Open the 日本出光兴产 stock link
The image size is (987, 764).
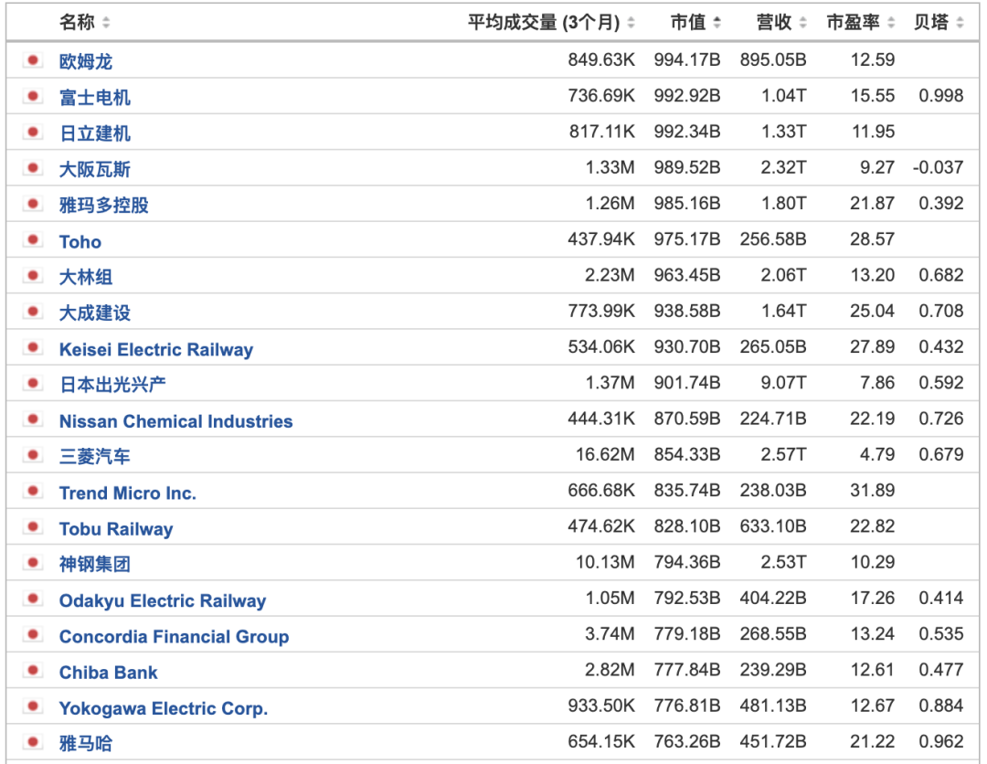(112, 385)
